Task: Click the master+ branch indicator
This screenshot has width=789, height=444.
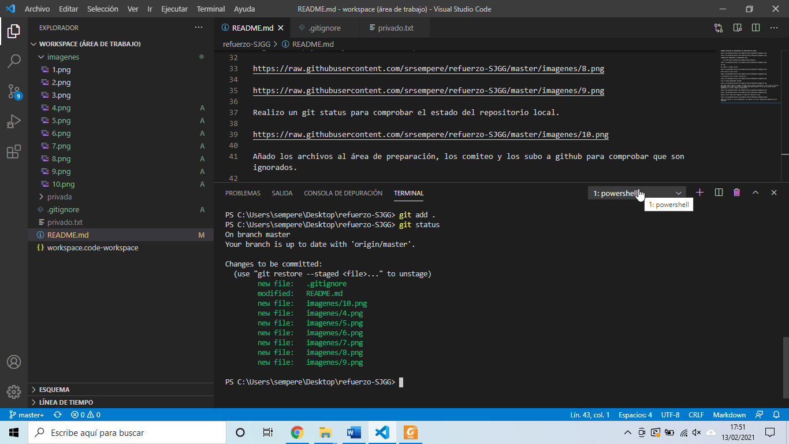Action: coord(27,415)
